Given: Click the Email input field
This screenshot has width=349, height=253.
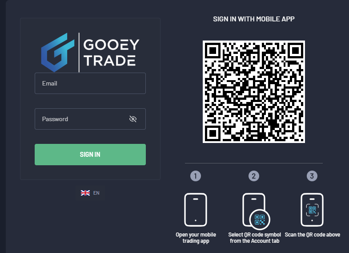Looking at the screenshot, I should coord(90,83).
